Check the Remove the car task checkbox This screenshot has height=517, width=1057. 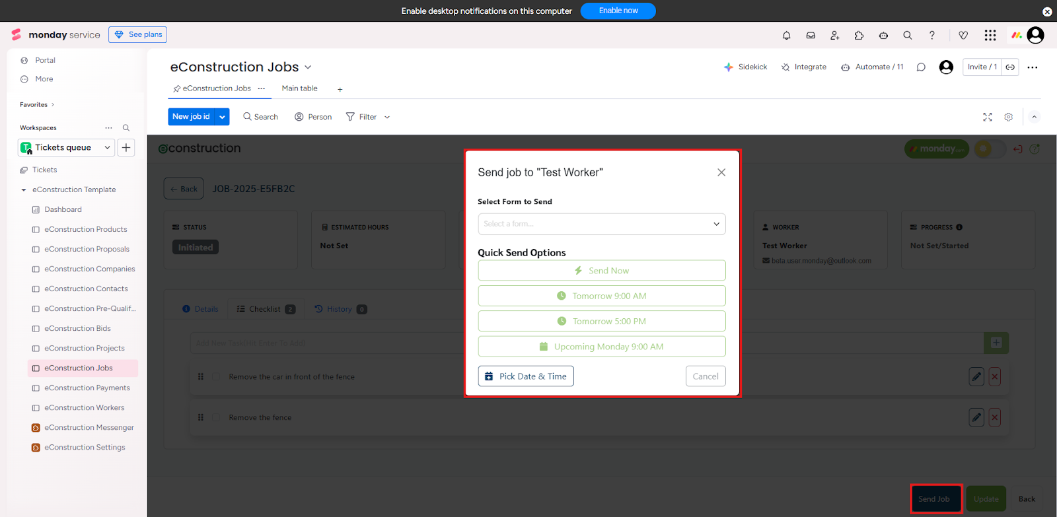tap(216, 377)
